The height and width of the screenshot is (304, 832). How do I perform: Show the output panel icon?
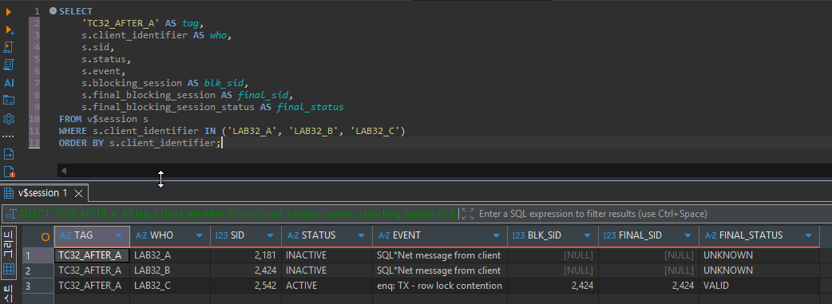(9, 154)
